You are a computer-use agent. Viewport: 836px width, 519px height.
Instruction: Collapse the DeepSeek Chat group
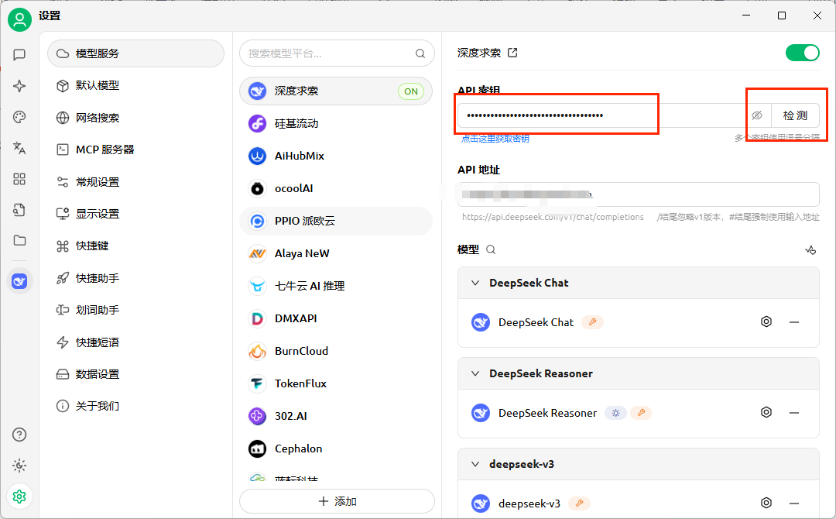pos(475,283)
